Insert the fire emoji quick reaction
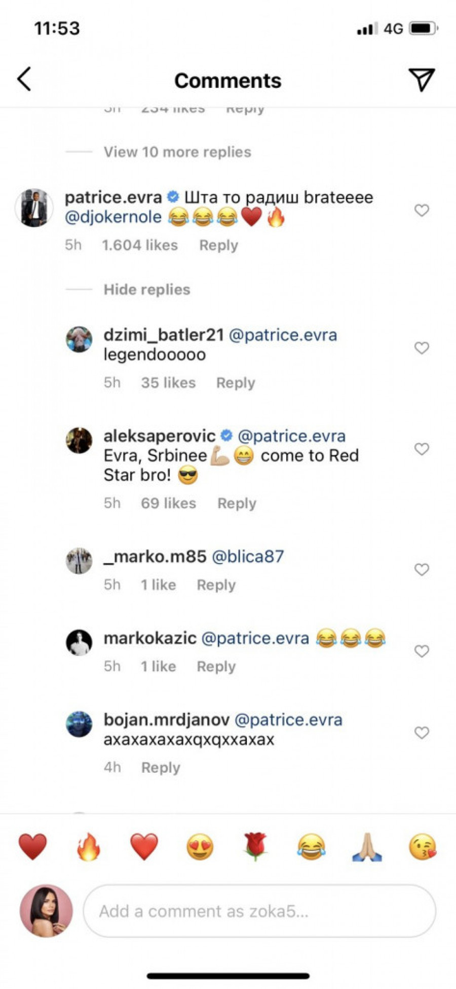 pos(88,847)
